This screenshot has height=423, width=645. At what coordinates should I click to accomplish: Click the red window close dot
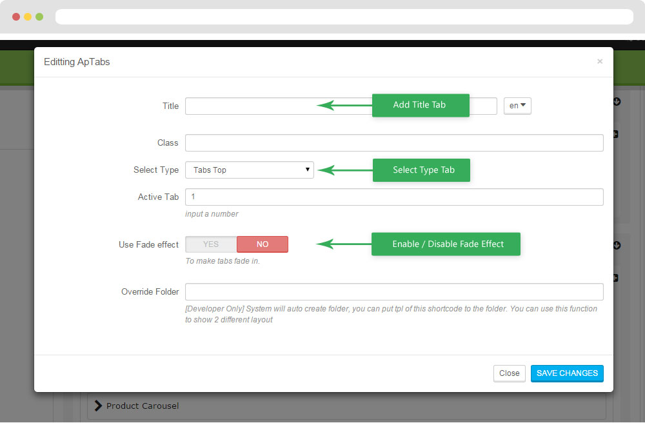[16, 17]
